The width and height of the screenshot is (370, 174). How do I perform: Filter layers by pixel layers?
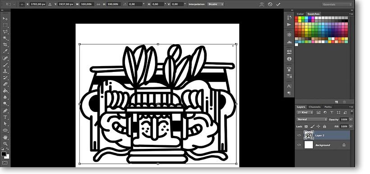[x=318, y=112]
